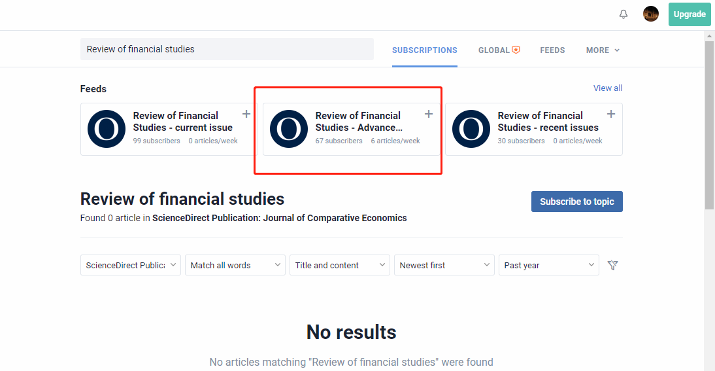Click the 'current issue' feed logo

107,129
